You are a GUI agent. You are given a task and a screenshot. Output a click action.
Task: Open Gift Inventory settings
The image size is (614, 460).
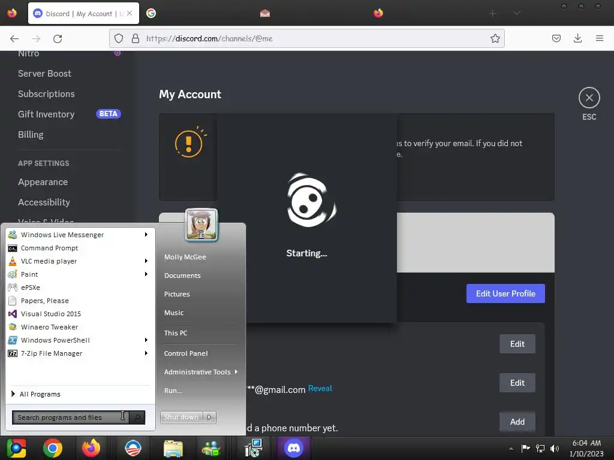tap(46, 114)
